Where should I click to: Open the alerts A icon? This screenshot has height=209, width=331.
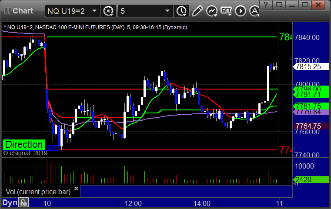[x=254, y=11]
